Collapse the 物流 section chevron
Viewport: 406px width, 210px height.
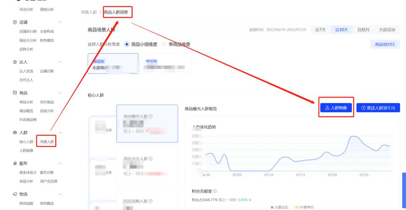(60, 194)
